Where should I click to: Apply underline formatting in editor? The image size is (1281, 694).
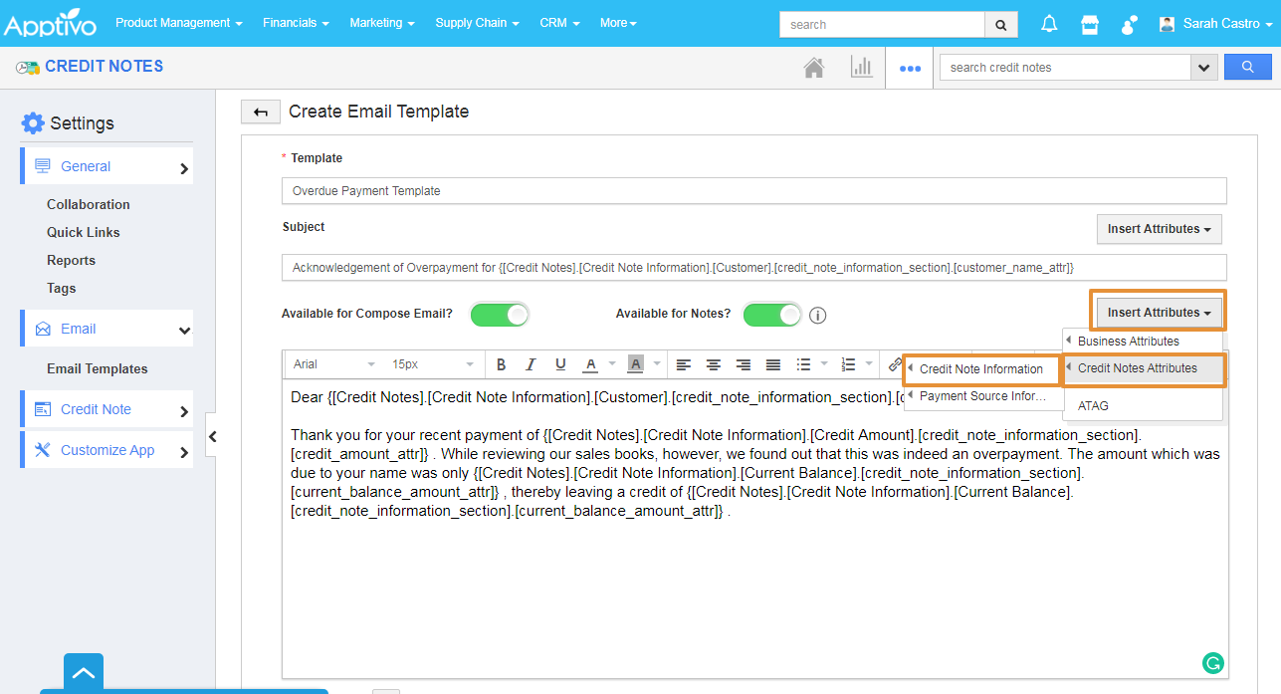[560, 364]
